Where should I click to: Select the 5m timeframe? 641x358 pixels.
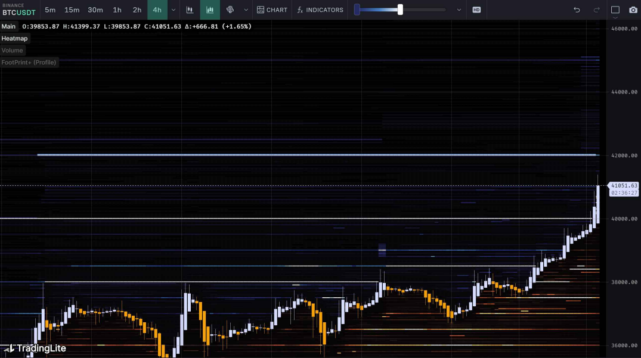[50, 10]
